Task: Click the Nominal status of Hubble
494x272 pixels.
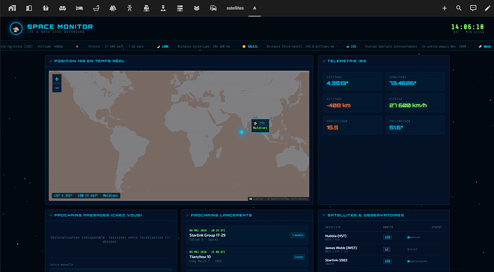Action: 414,238
